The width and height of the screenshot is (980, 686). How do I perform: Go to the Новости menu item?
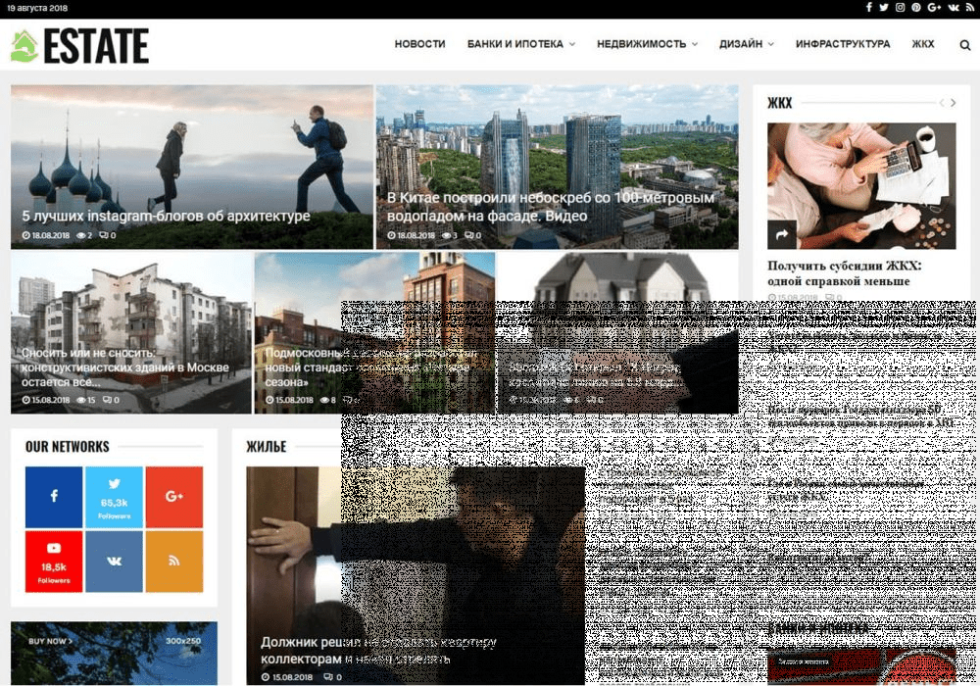419,44
